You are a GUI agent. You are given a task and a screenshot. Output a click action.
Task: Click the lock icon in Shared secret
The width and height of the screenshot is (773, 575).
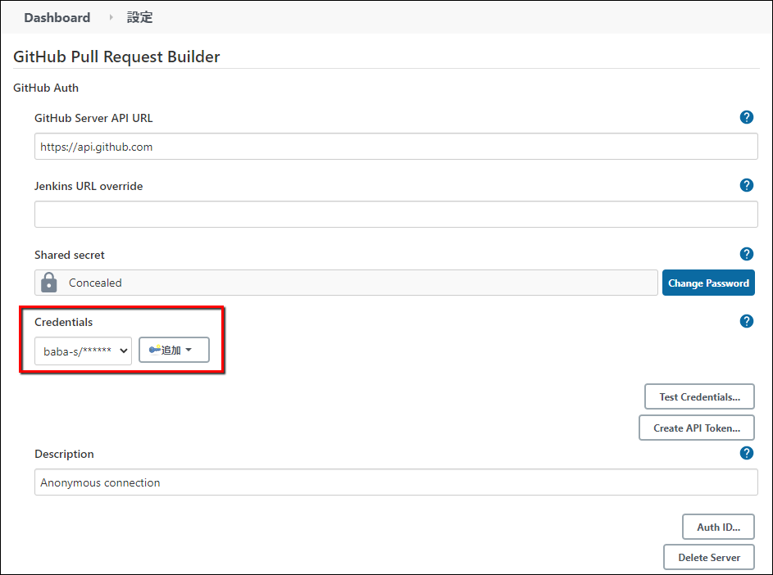click(49, 283)
